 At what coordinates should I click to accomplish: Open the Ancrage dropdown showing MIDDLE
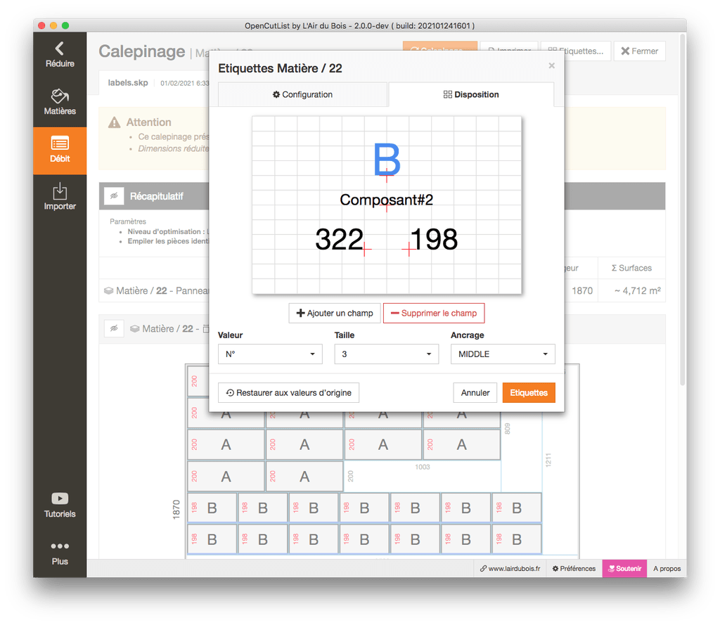503,354
